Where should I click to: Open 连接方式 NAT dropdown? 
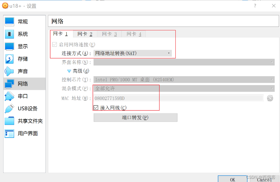pyautogui.click(x=133, y=53)
